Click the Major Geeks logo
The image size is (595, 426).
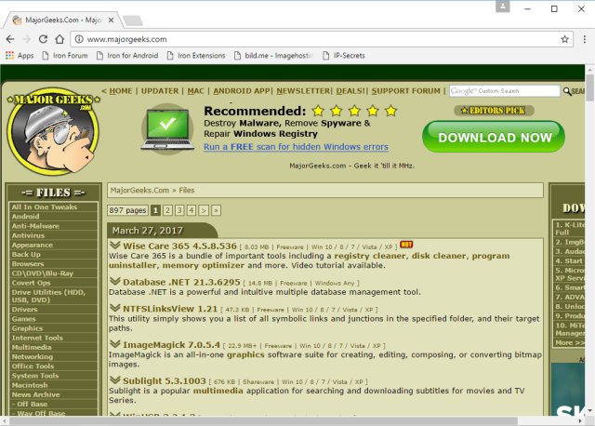click(53, 132)
